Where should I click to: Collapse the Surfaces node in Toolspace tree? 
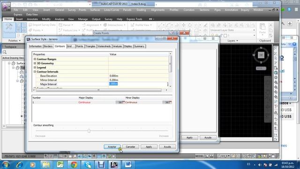[x=9, y=63]
